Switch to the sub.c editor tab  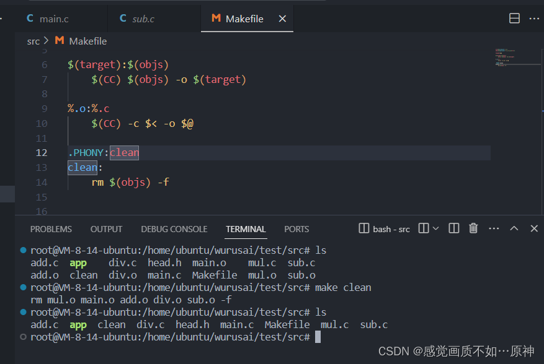coord(143,18)
